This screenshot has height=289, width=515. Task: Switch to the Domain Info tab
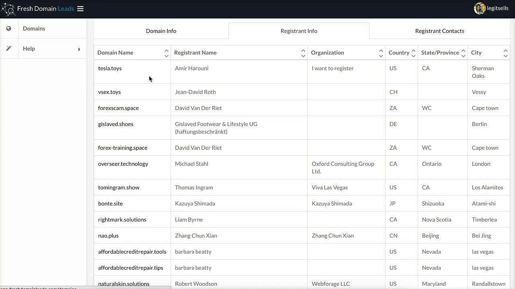click(161, 31)
